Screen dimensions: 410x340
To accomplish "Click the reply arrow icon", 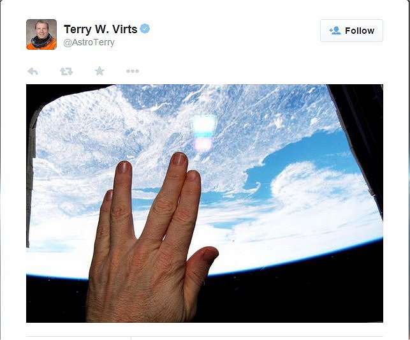I will [33, 71].
